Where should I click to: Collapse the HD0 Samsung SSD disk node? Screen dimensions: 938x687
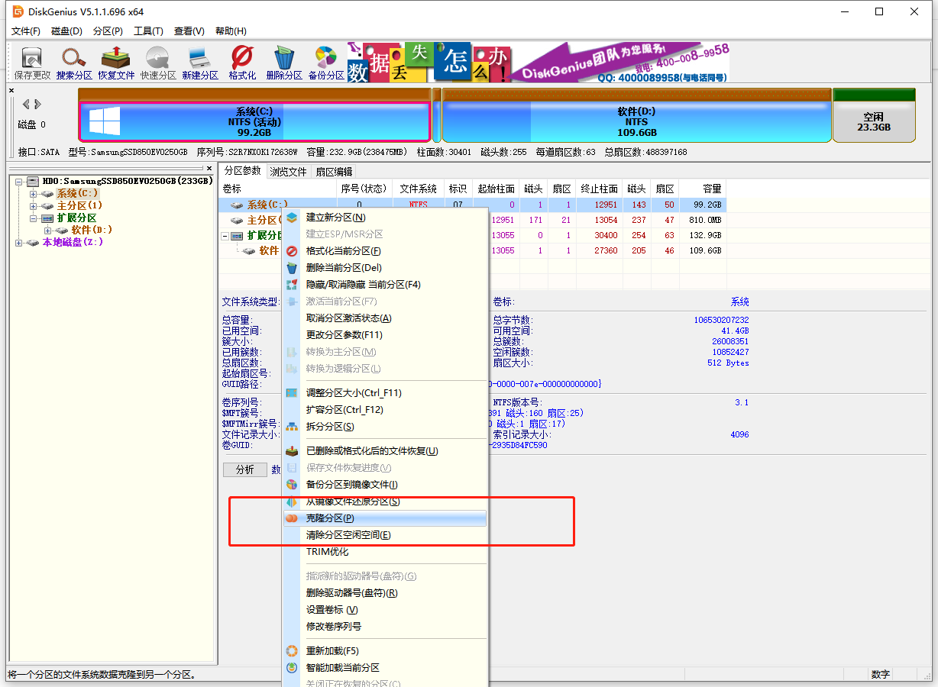19,182
